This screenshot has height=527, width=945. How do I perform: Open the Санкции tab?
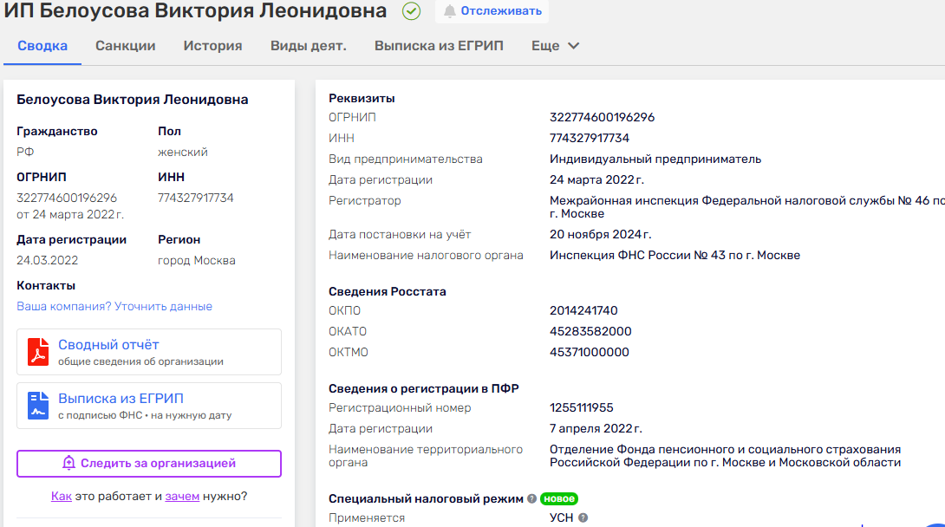[x=125, y=46]
